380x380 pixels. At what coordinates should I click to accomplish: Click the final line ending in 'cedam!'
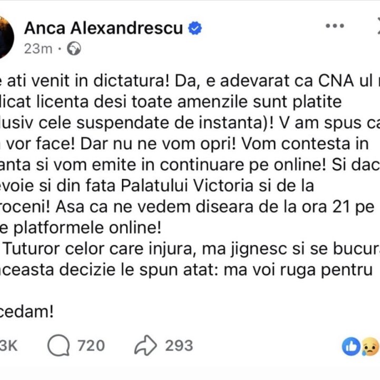[x=27, y=312]
